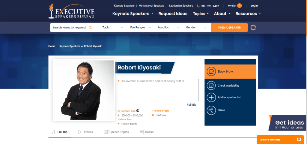Switch to the Speech Topics tab
307x144 pixels.
(116, 132)
